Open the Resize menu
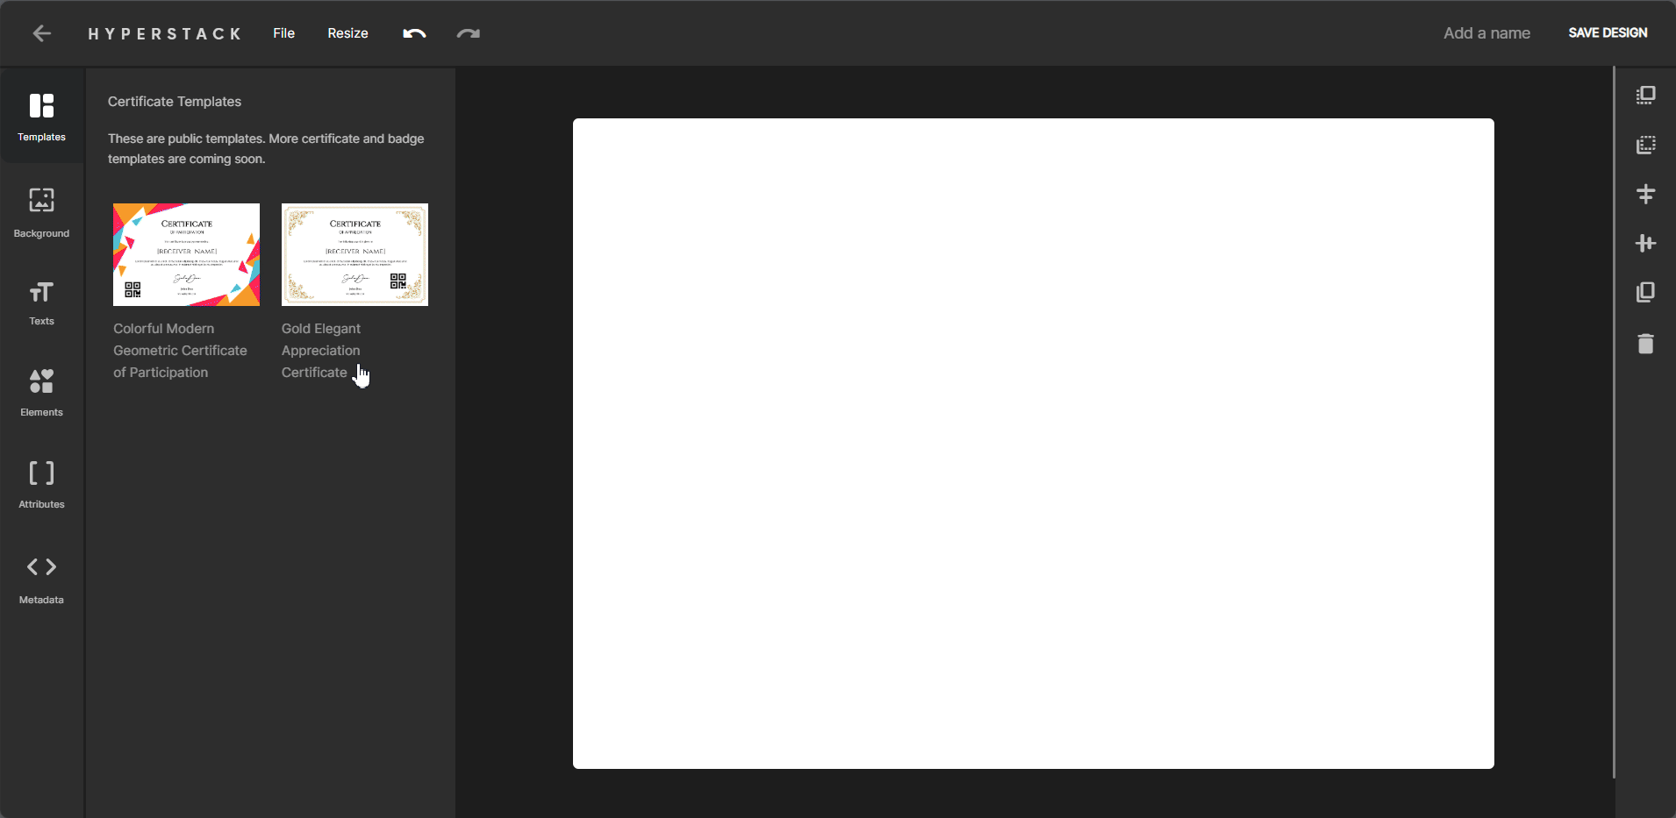The height and width of the screenshot is (818, 1676). tap(347, 33)
